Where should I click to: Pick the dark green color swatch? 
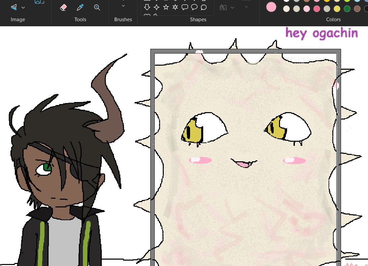[x=347, y=9]
